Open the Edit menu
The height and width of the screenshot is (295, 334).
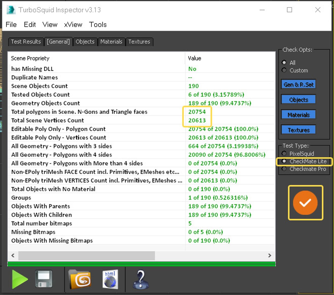point(30,25)
